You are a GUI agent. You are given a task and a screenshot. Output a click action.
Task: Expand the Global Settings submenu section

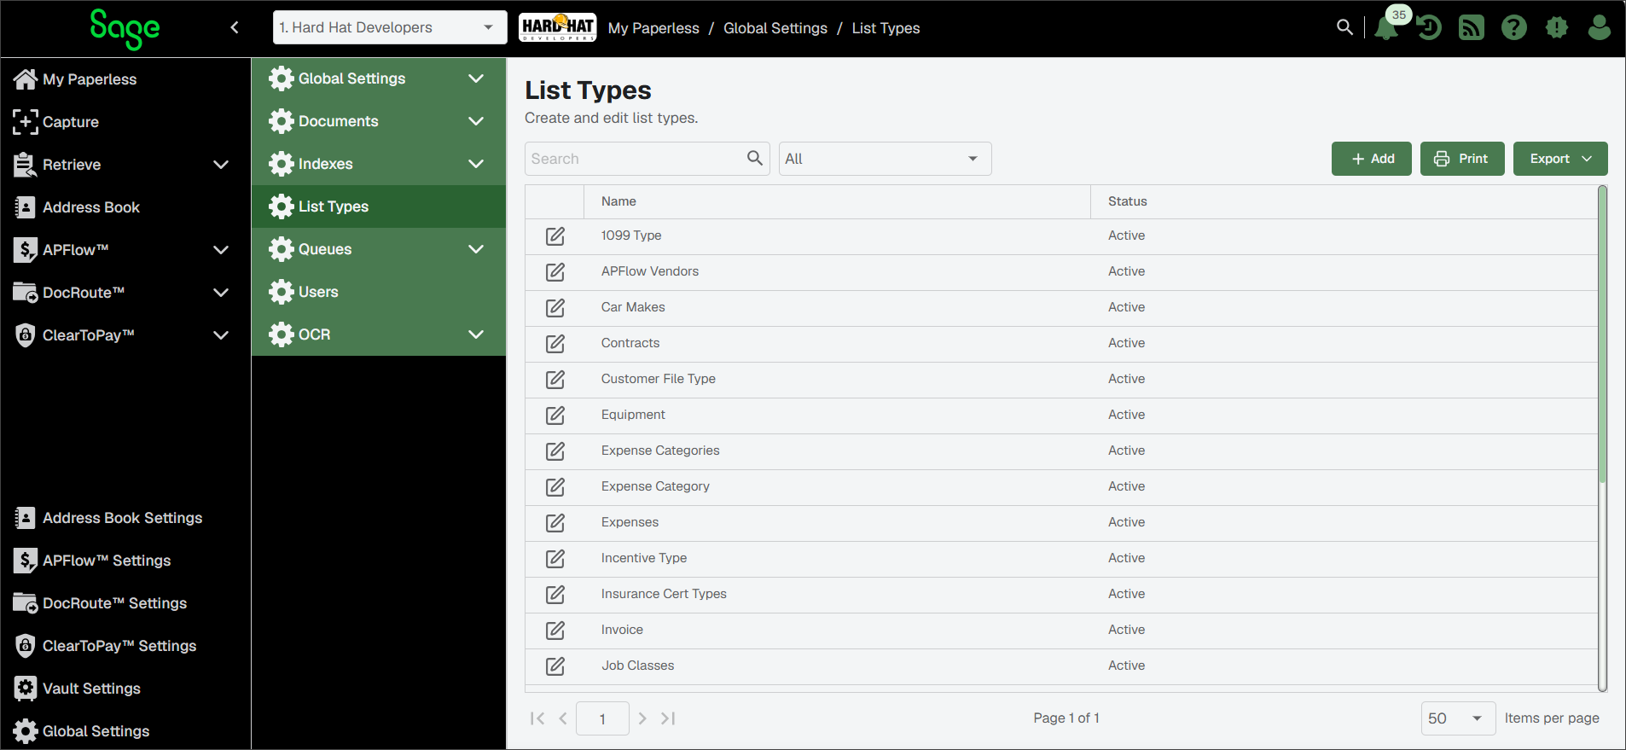point(476,78)
